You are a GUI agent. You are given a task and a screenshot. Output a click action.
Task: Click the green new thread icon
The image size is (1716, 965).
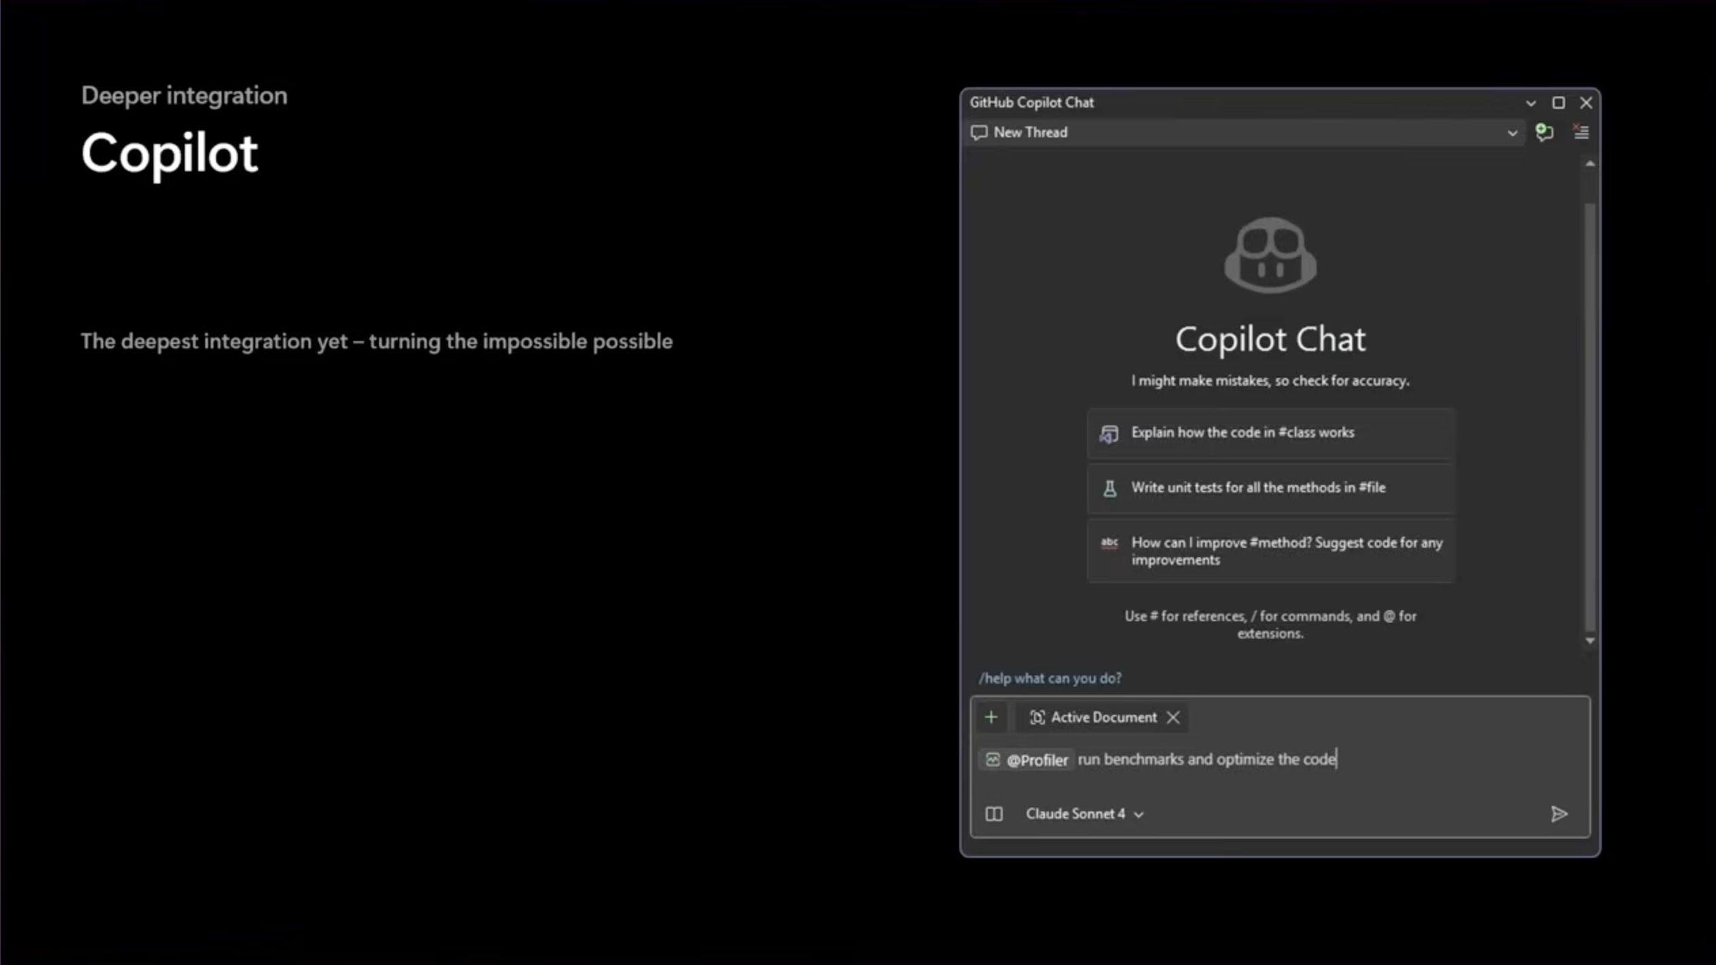click(1544, 132)
